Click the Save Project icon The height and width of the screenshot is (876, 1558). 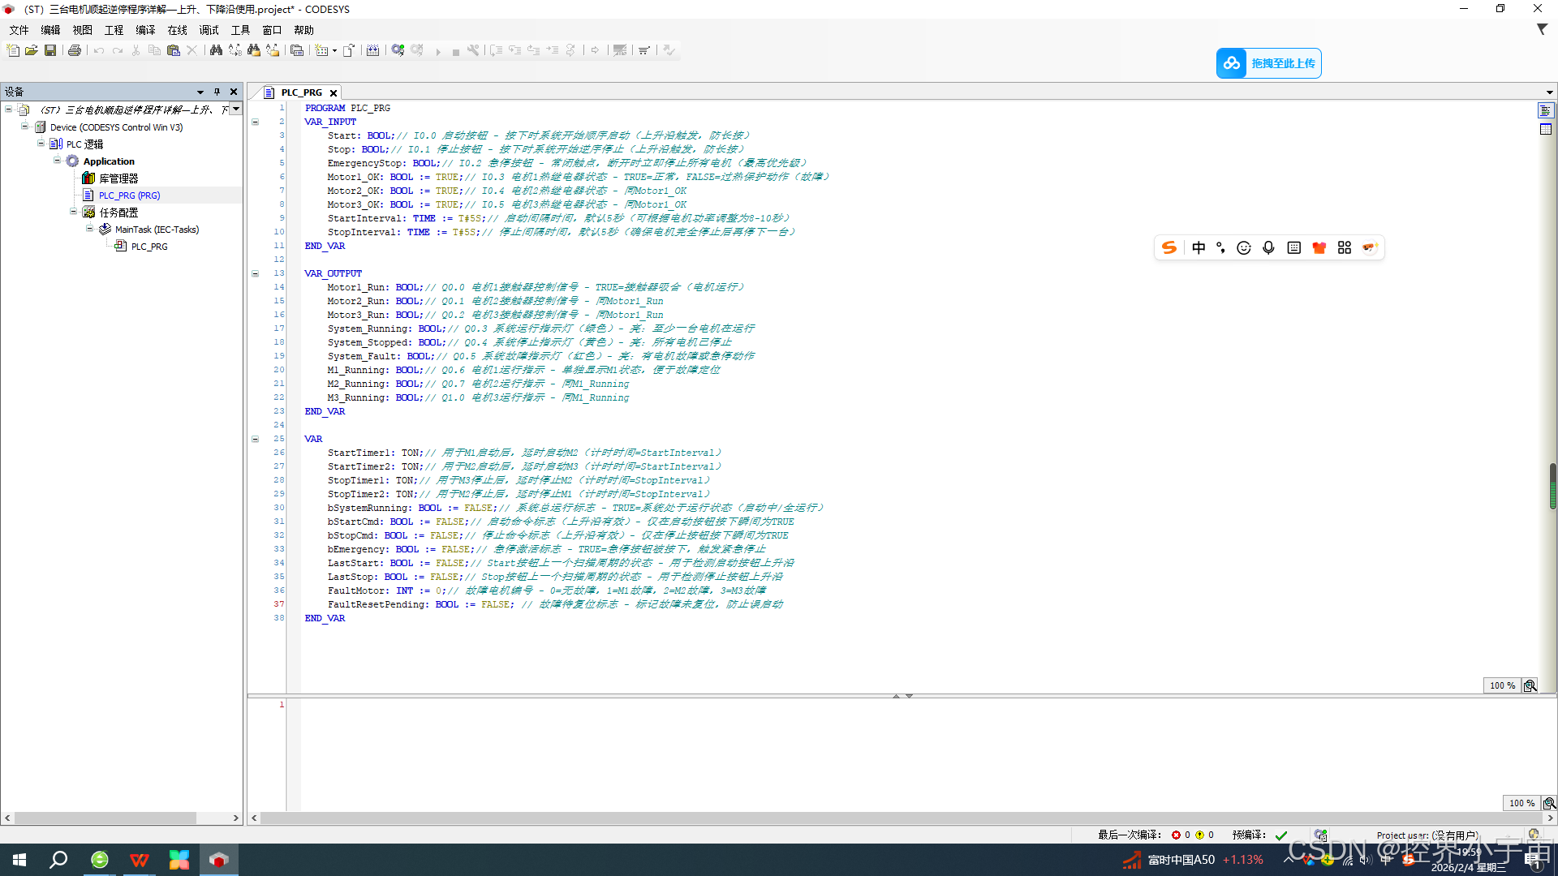(50, 50)
